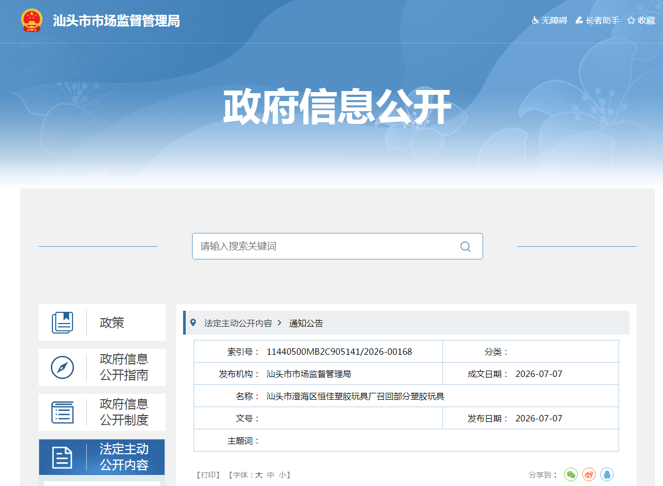Image resolution: width=663 pixels, height=486 pixels.
Task: Click 通知公告 breadcrumb link
Action: 306,323
